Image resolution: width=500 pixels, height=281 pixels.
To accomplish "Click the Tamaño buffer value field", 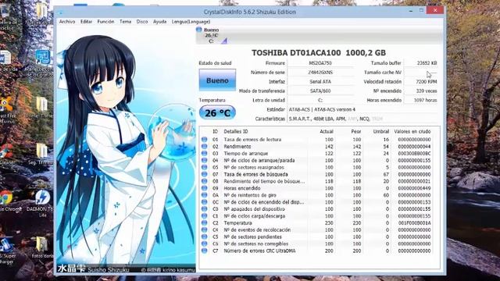I will 421,63.
